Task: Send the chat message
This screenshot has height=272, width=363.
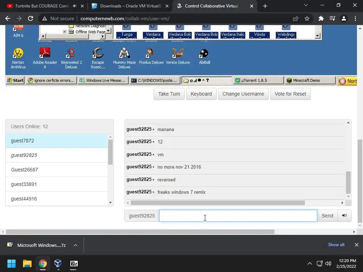Action: coord(327,216)
